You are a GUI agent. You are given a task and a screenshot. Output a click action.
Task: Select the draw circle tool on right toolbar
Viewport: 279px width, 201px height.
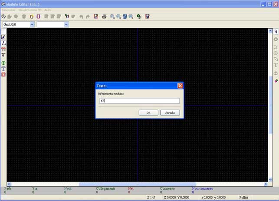coord(276,53)
